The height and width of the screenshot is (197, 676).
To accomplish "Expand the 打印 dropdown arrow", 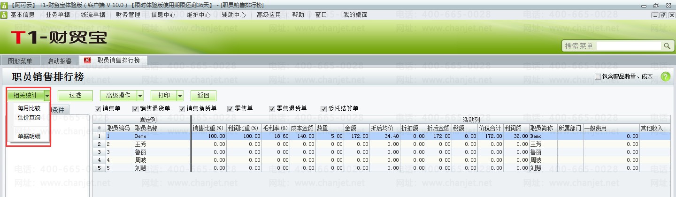I will (180, 96).
